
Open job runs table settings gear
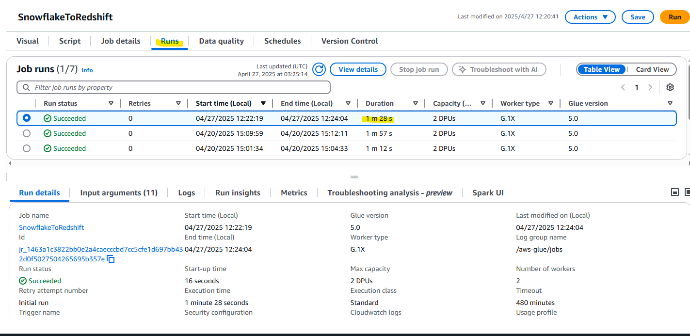click(670, 87)
